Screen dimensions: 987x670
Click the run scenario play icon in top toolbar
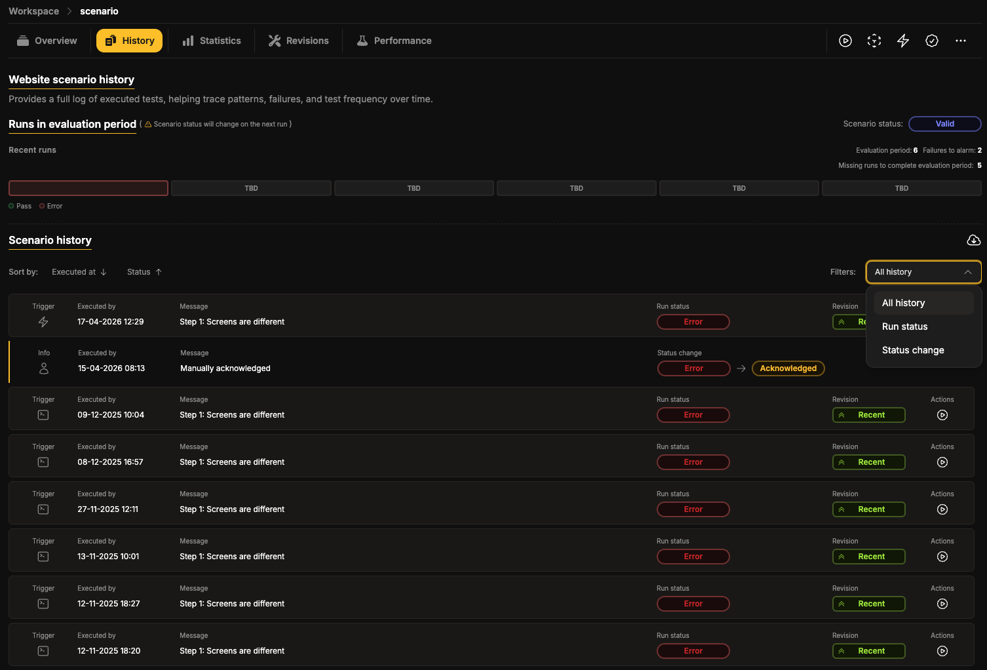[845, 41]
